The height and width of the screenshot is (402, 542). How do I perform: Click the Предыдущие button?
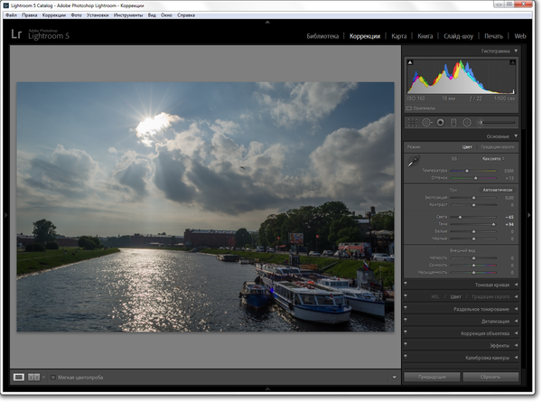point(432,377)
